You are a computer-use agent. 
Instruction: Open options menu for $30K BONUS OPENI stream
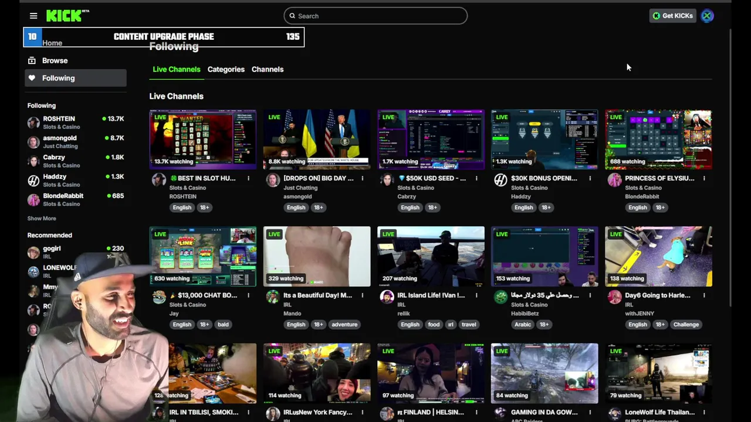click(x=590, y=178)
